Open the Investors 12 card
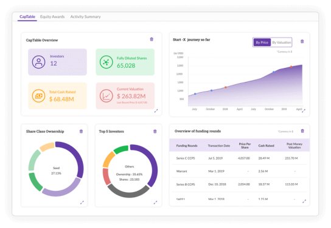331x228 pixels. point(57,62)
